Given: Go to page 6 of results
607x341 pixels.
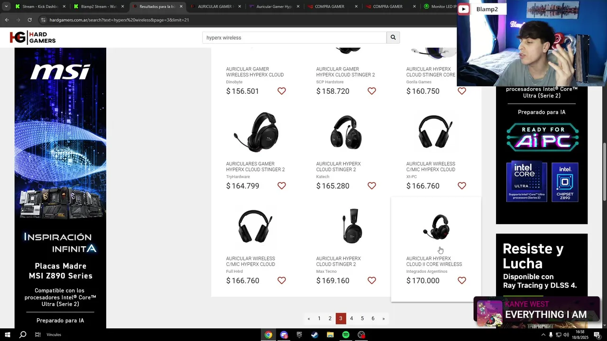Looking at the screenshot, I should 373,318.
